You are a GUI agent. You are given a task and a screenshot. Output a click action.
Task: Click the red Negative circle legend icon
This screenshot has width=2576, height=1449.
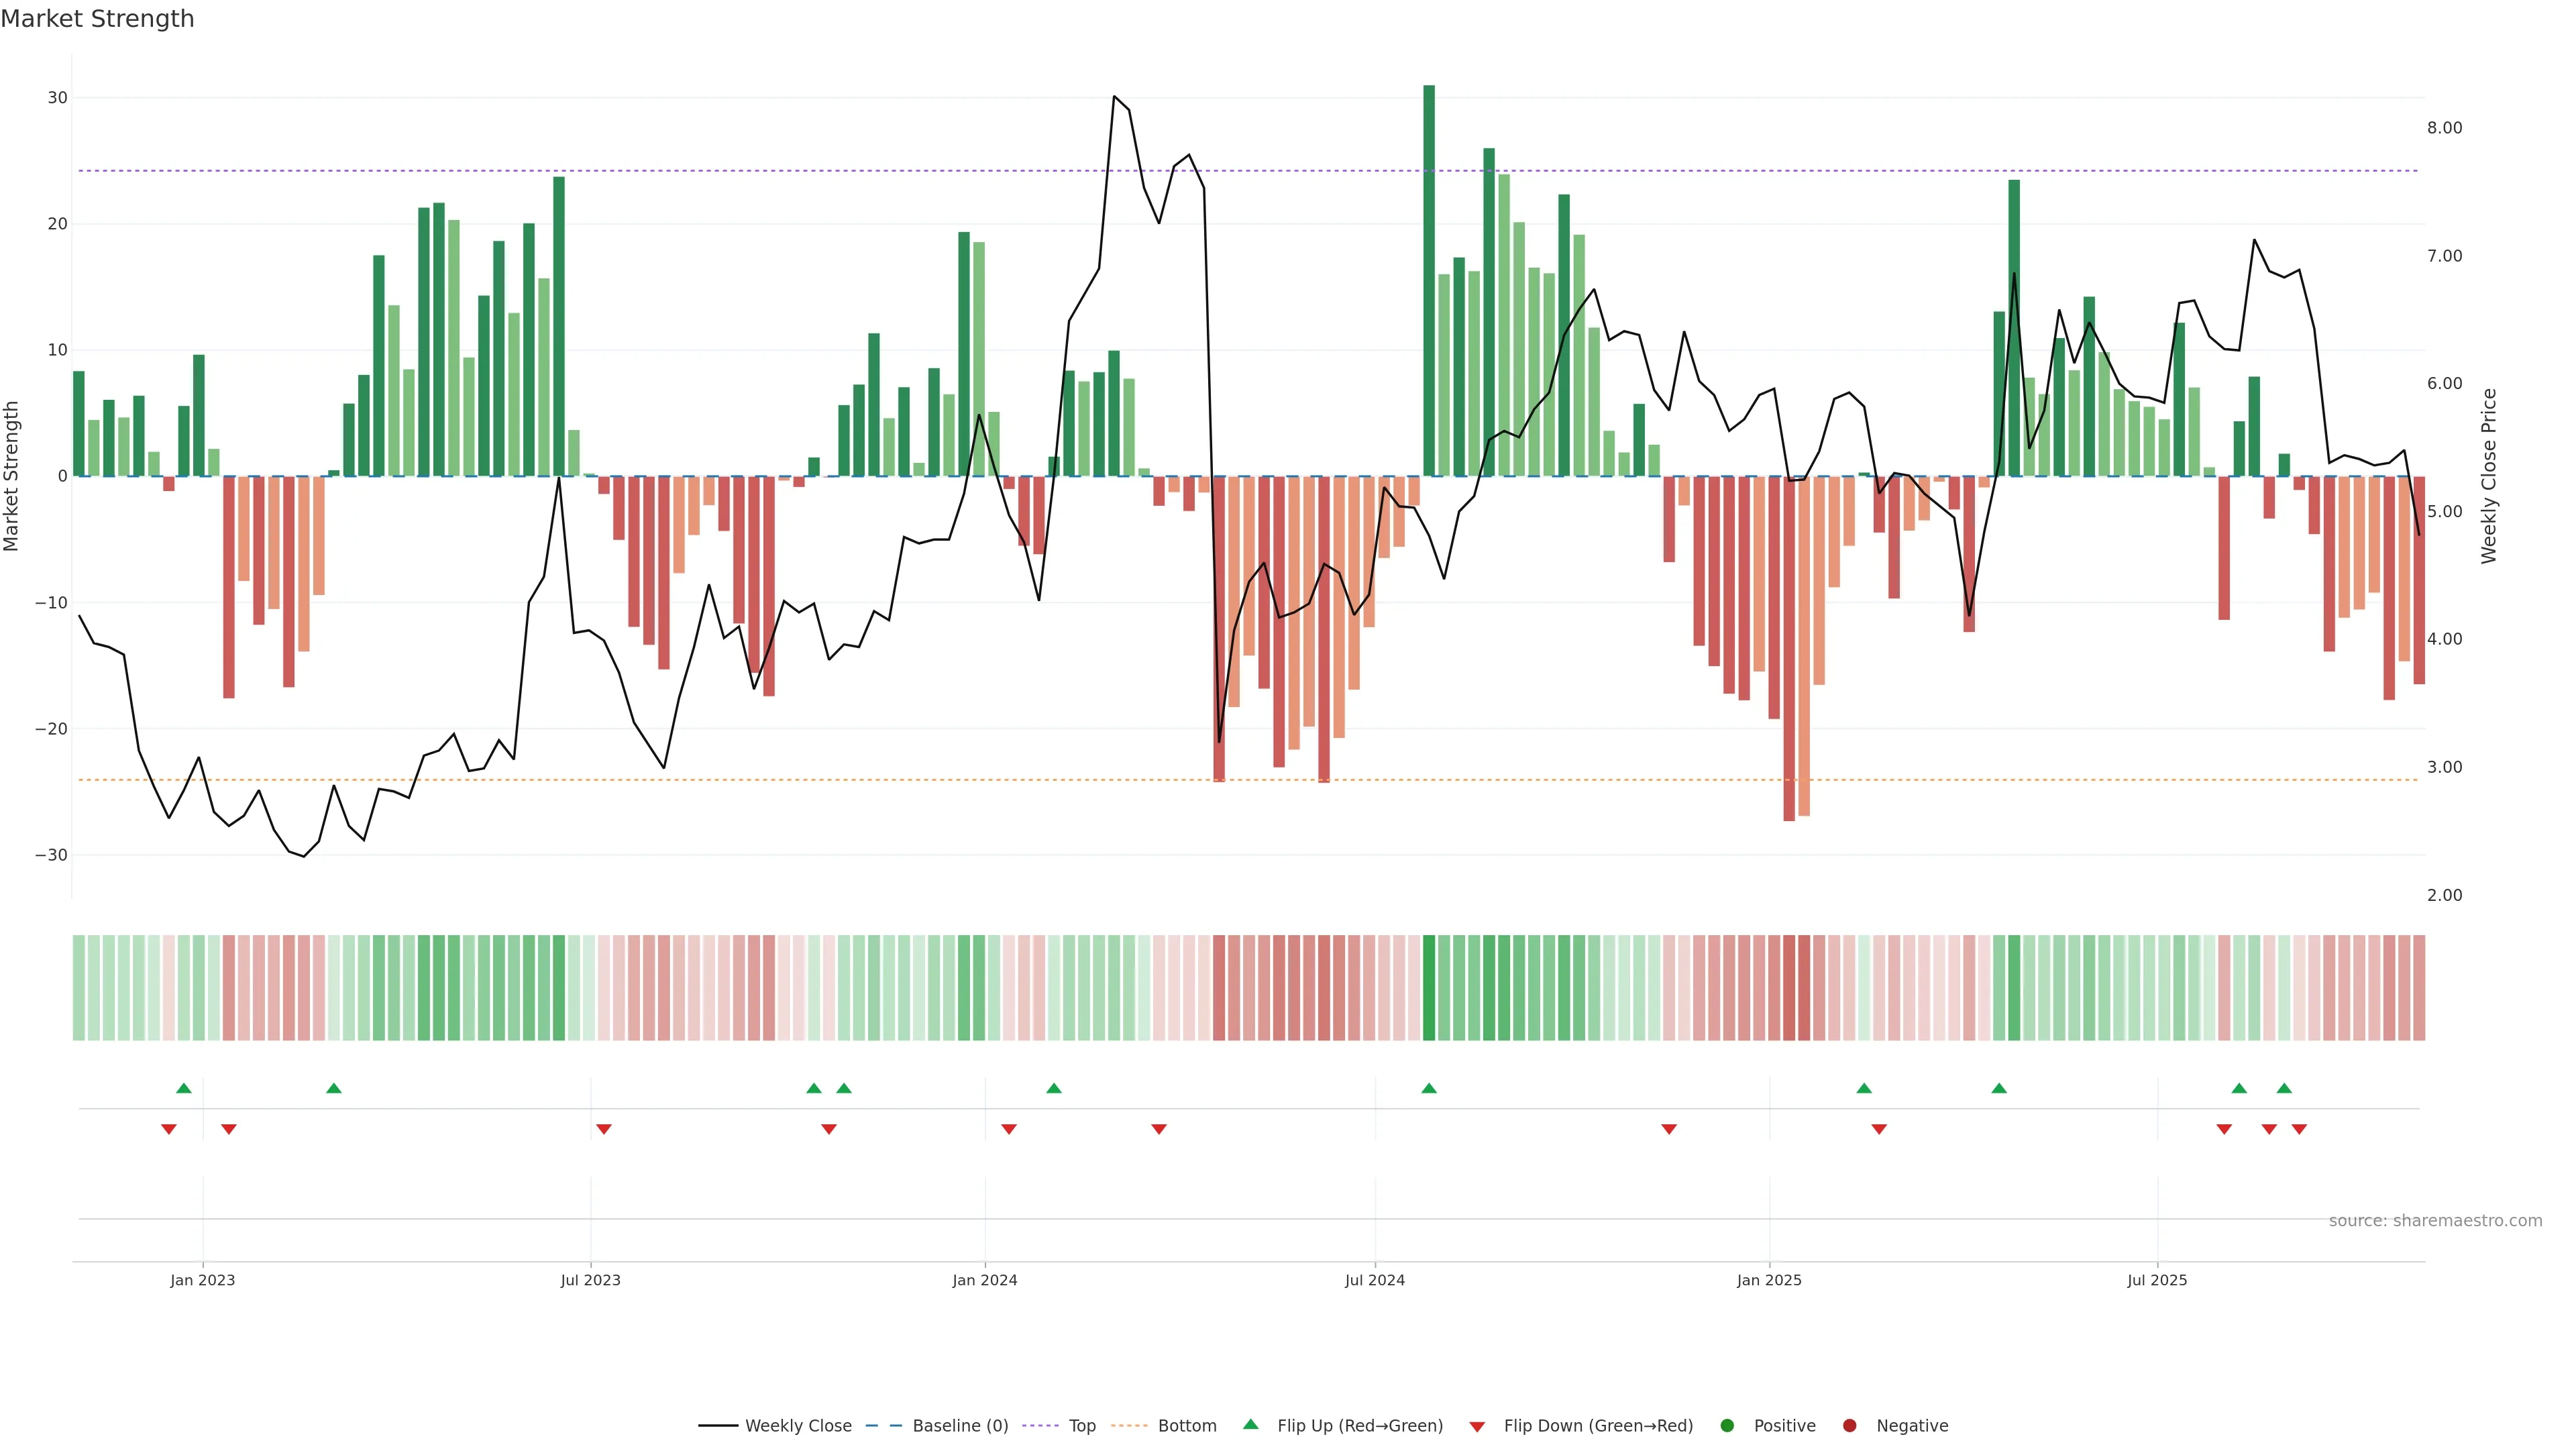[1849, 1426]
